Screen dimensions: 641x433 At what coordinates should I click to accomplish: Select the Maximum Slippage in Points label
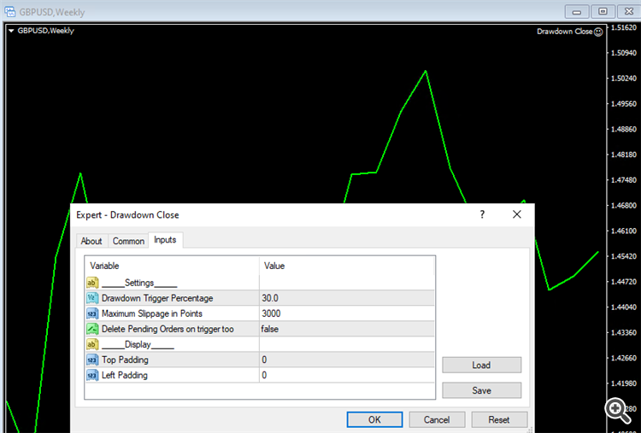tap(152, 313)
